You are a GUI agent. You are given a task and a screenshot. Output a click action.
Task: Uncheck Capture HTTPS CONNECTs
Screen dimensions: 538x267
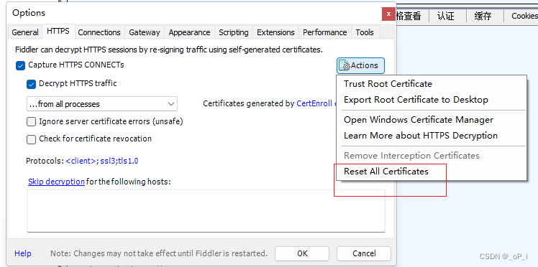click(x=21, y=65)
